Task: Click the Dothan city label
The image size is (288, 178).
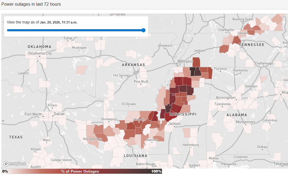Action: click(262, 147)
